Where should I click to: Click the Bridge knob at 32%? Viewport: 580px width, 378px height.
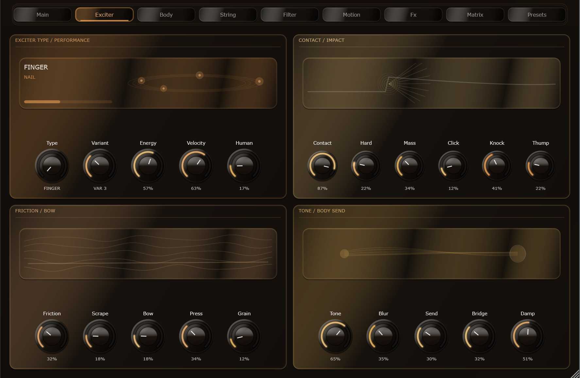[x=480, y=336]
